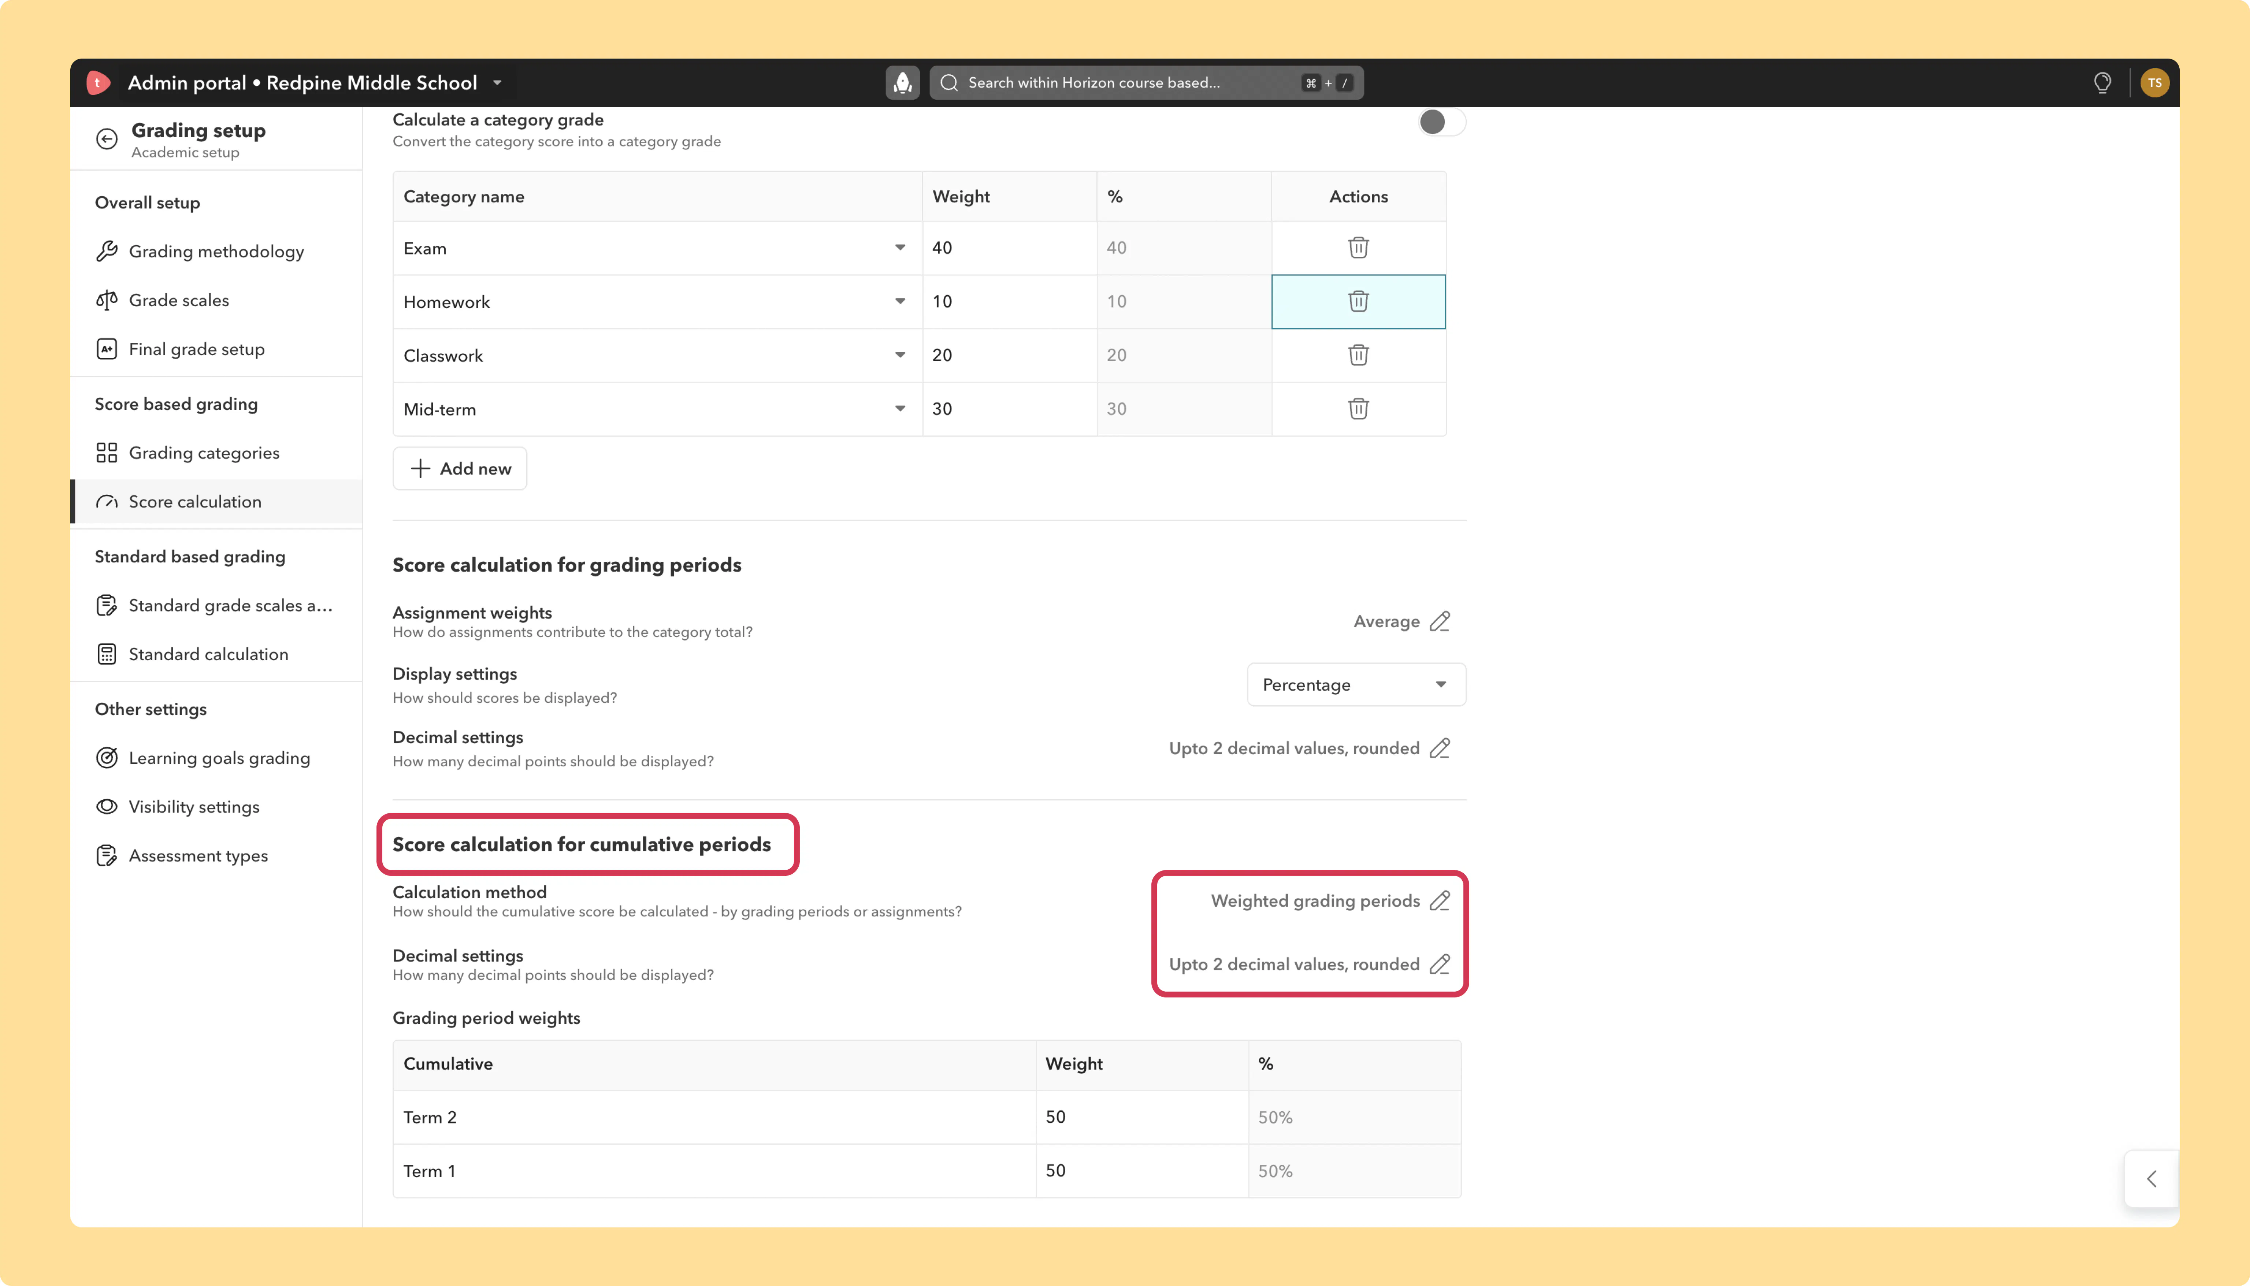
Task: Click the Grading setup title
Action: coord(199,131)
